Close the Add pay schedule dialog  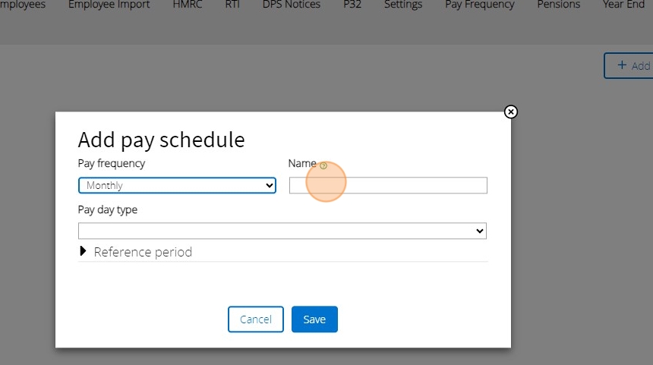pyautogui.click(x=511, y=112)
